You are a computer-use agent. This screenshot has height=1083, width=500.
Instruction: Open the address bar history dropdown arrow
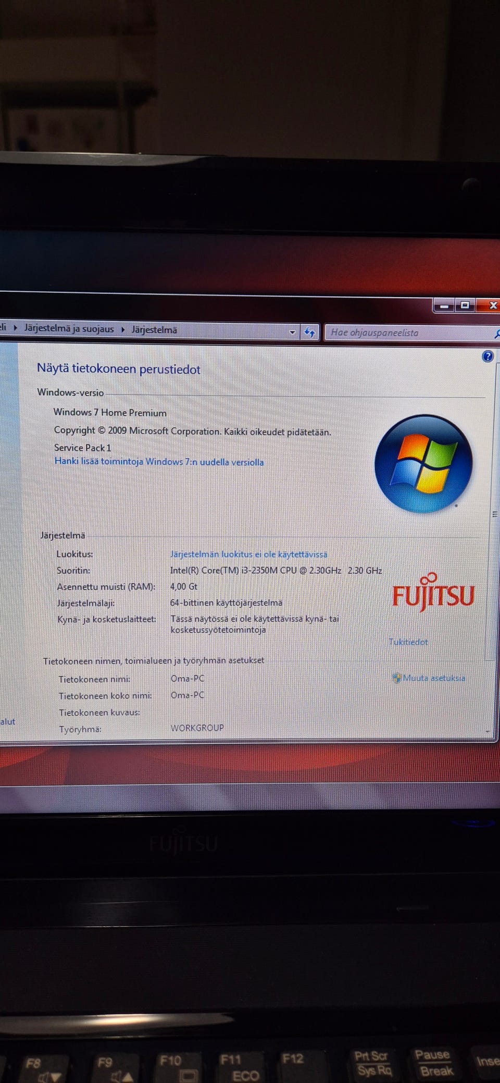coord(292,332)
